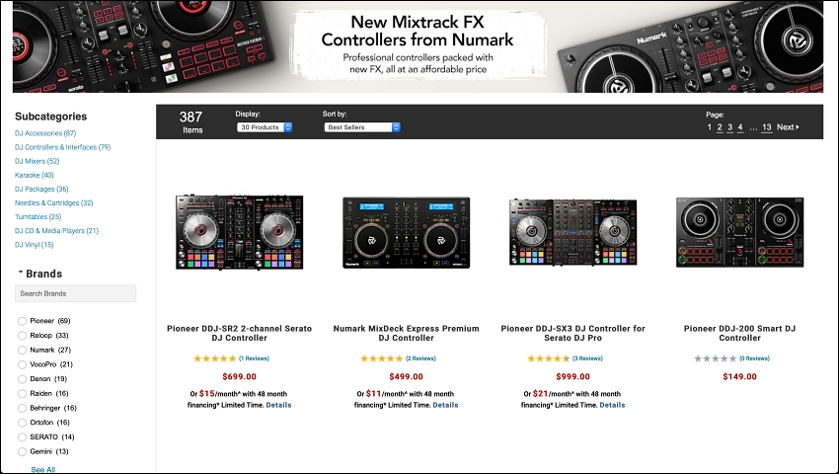This screenshot has width=839, height=474.
Task: Select the Raiden brand filter
Action: click(22, 393)
